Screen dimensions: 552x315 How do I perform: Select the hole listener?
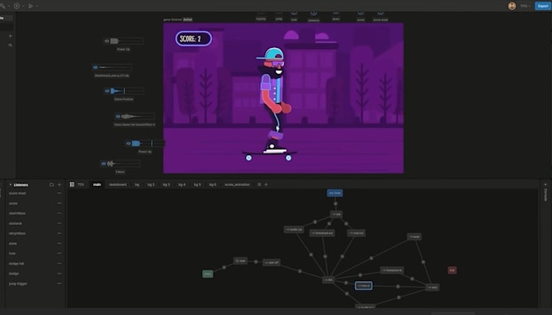[12, 253]
